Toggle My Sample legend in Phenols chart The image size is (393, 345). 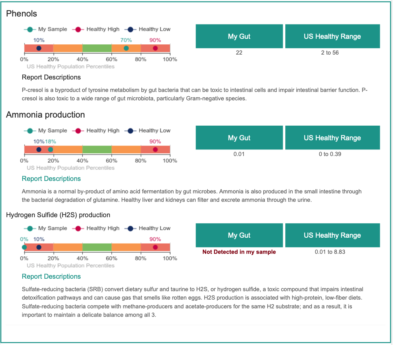click(46, 29)
